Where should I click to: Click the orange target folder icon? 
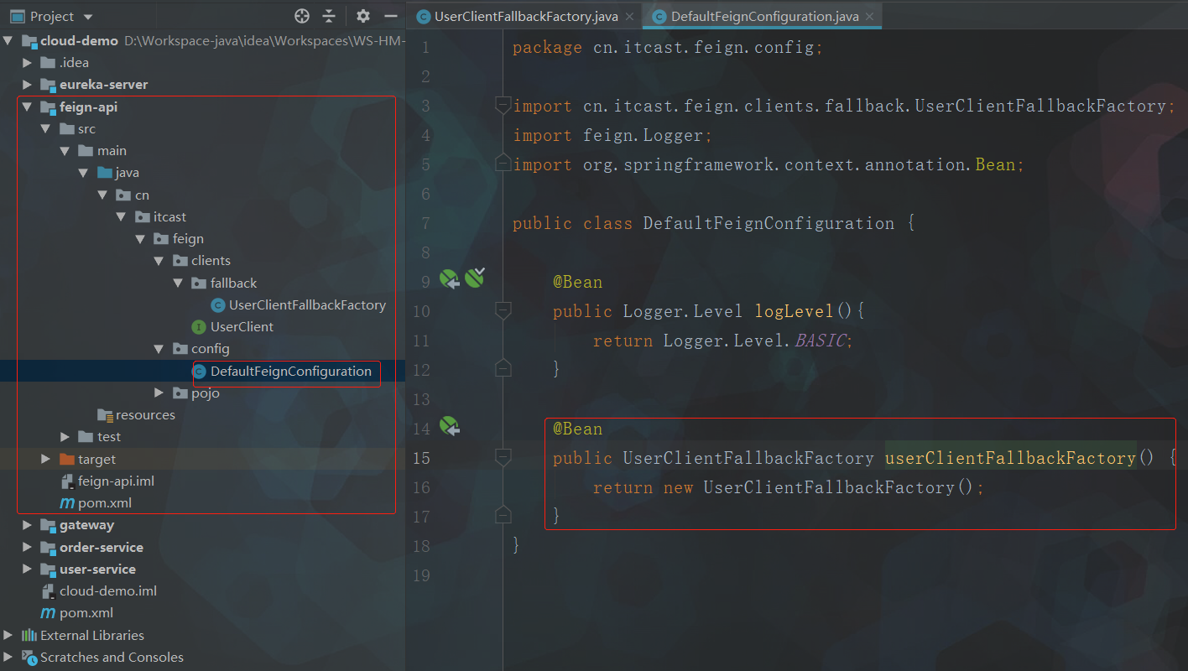pyautogui.click(x=67, y=460)
